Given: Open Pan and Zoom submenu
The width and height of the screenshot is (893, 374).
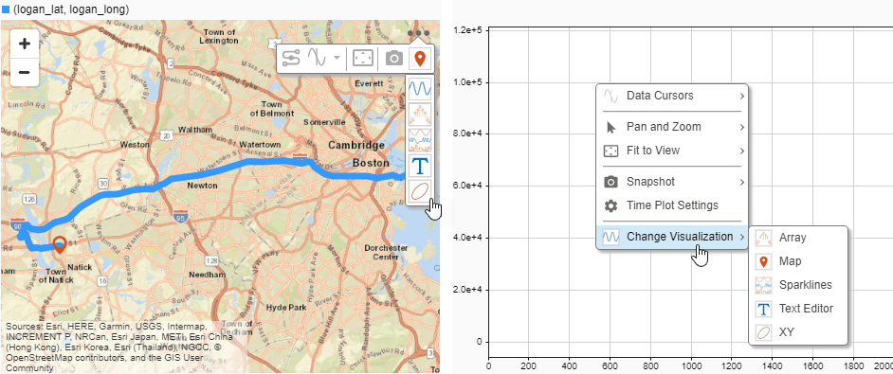Looking at the screenshot, I should (672, 127).
